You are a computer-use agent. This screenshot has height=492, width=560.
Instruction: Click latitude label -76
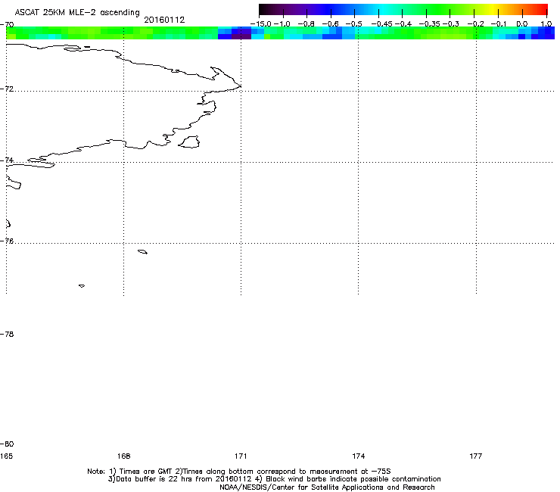click(7, 241)
